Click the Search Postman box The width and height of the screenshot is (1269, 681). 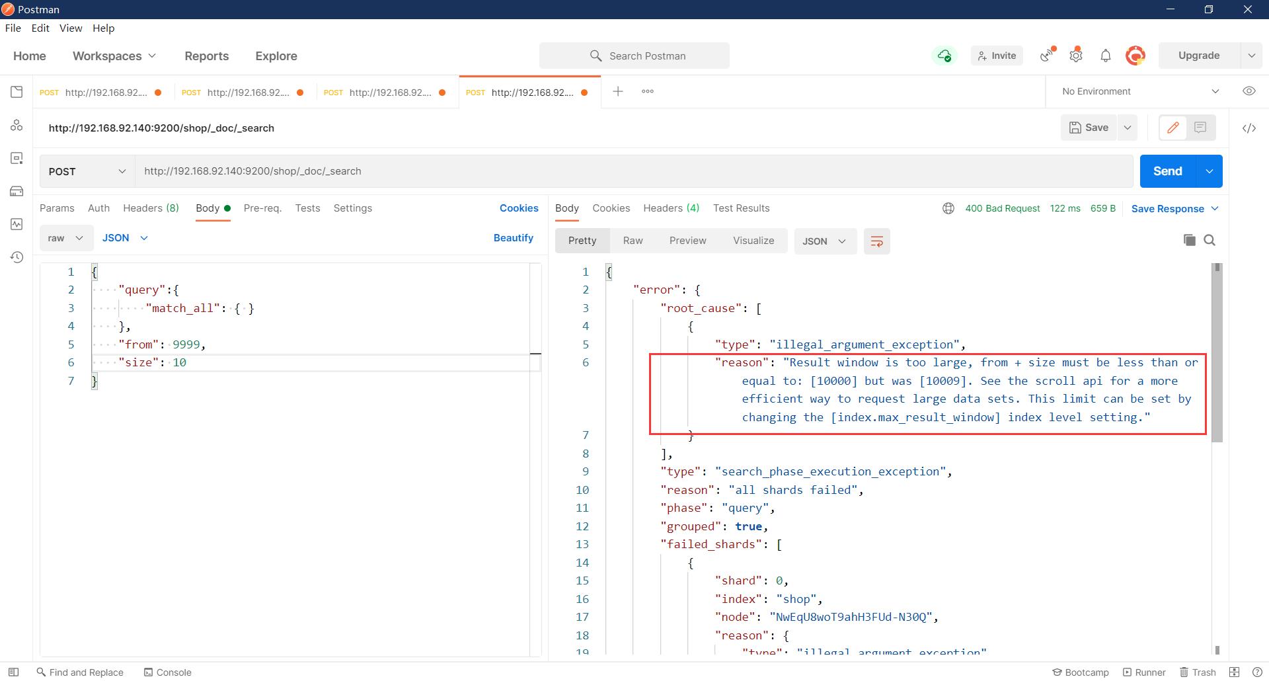pos(634,56)
